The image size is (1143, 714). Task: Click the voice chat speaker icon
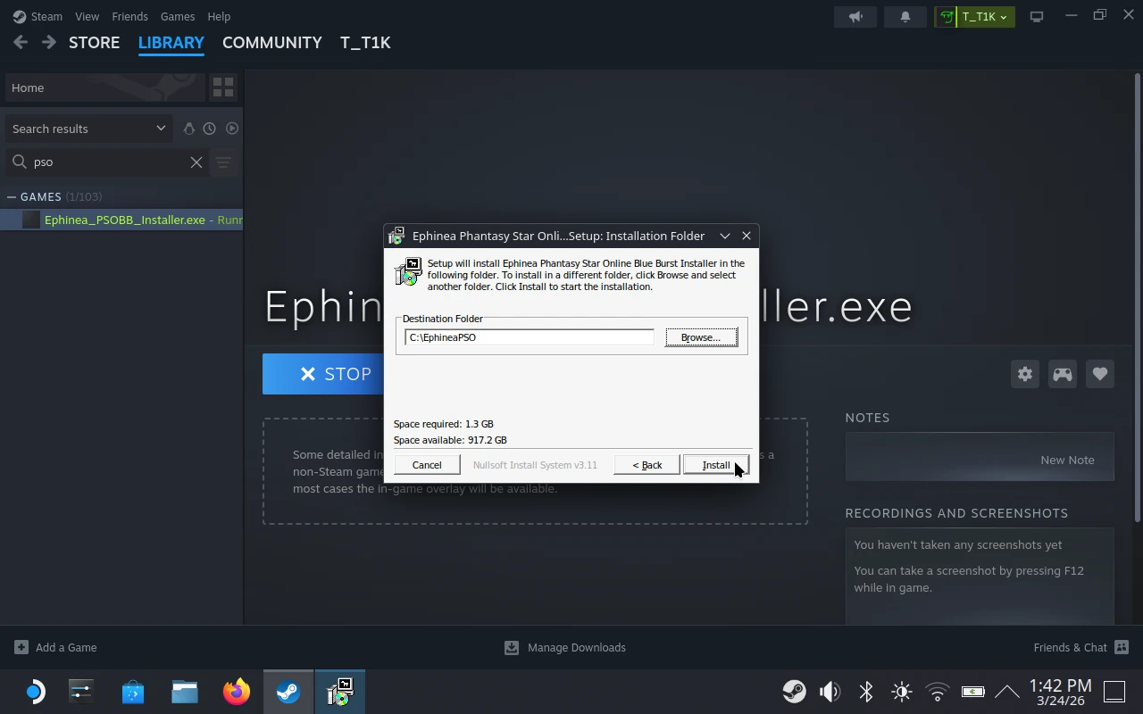855,16
